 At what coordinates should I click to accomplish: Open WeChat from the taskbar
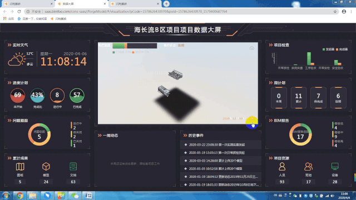click(75, 196)
